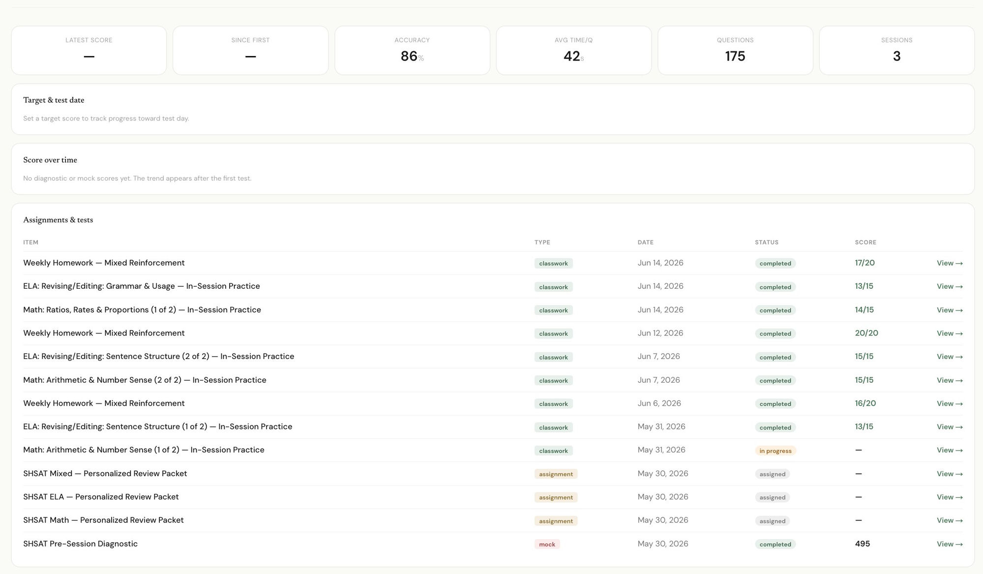Click the Assignments & tests heading
The image size is (983, 574).
(58, 220)
